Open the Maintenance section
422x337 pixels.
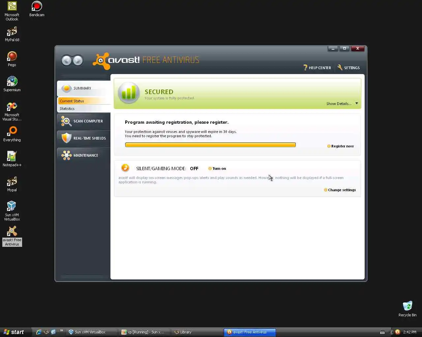(x=84, y=155)
